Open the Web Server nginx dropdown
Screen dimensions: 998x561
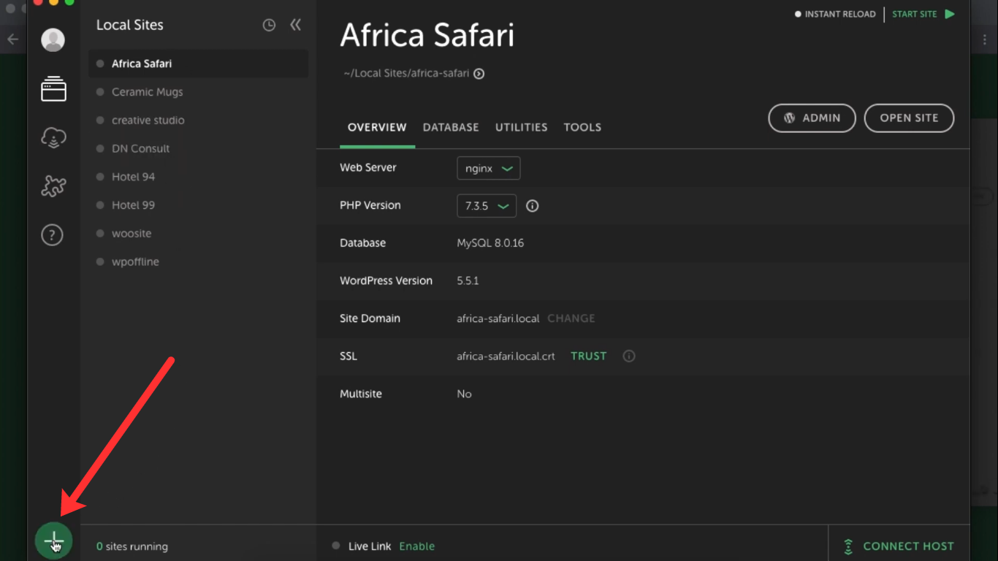coord(488,168)
